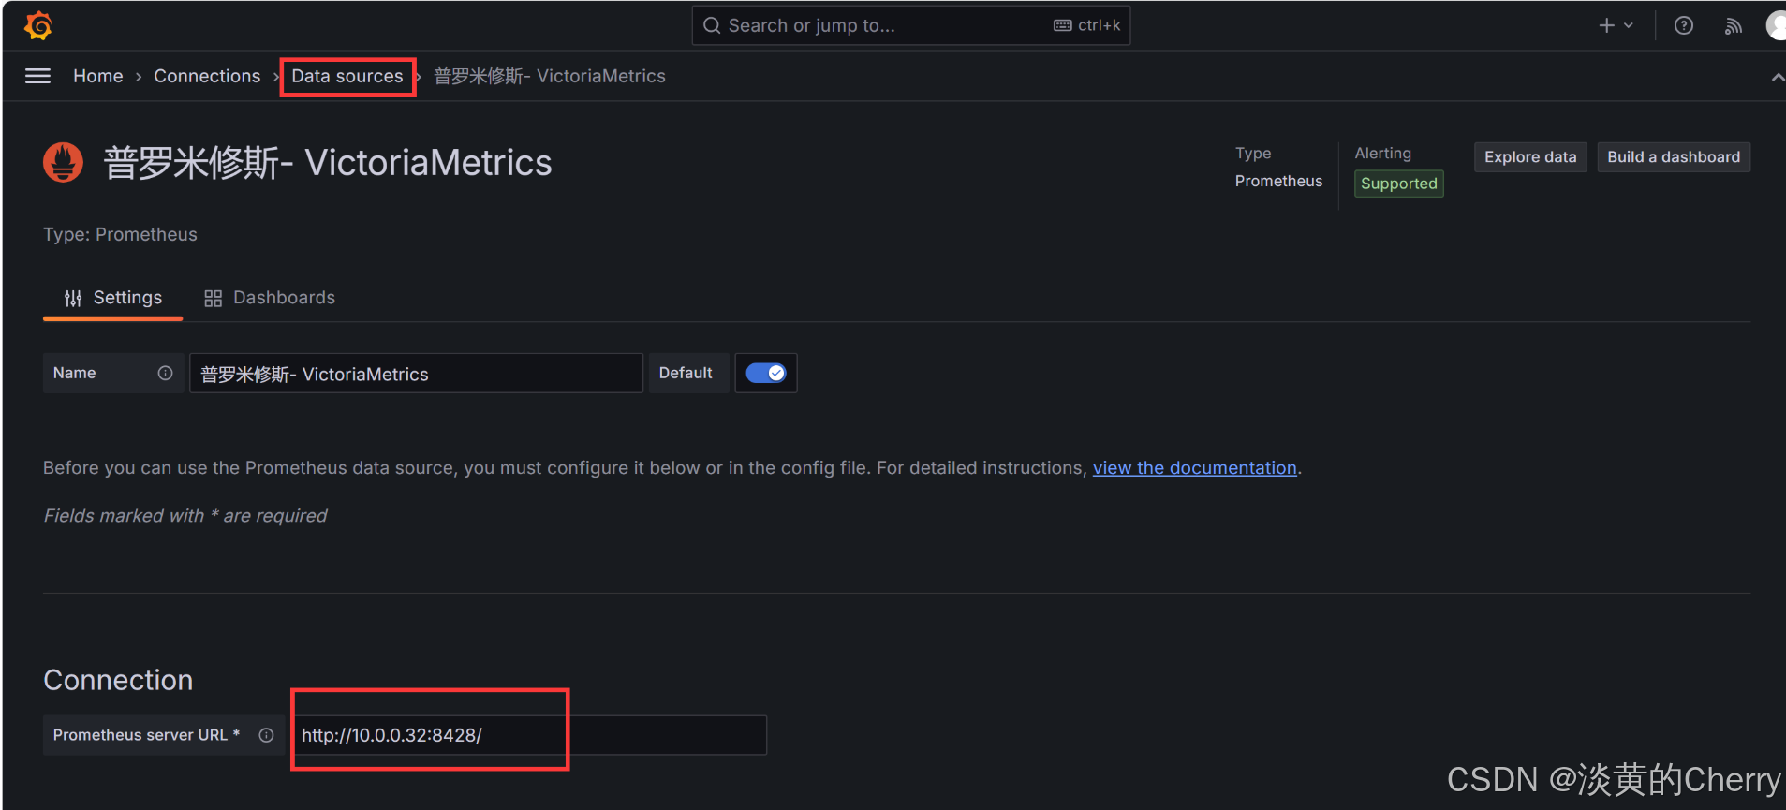Go to Data sources breadcrumb
The width and height of the screenshot is (1786, 810).
[347, 76]
